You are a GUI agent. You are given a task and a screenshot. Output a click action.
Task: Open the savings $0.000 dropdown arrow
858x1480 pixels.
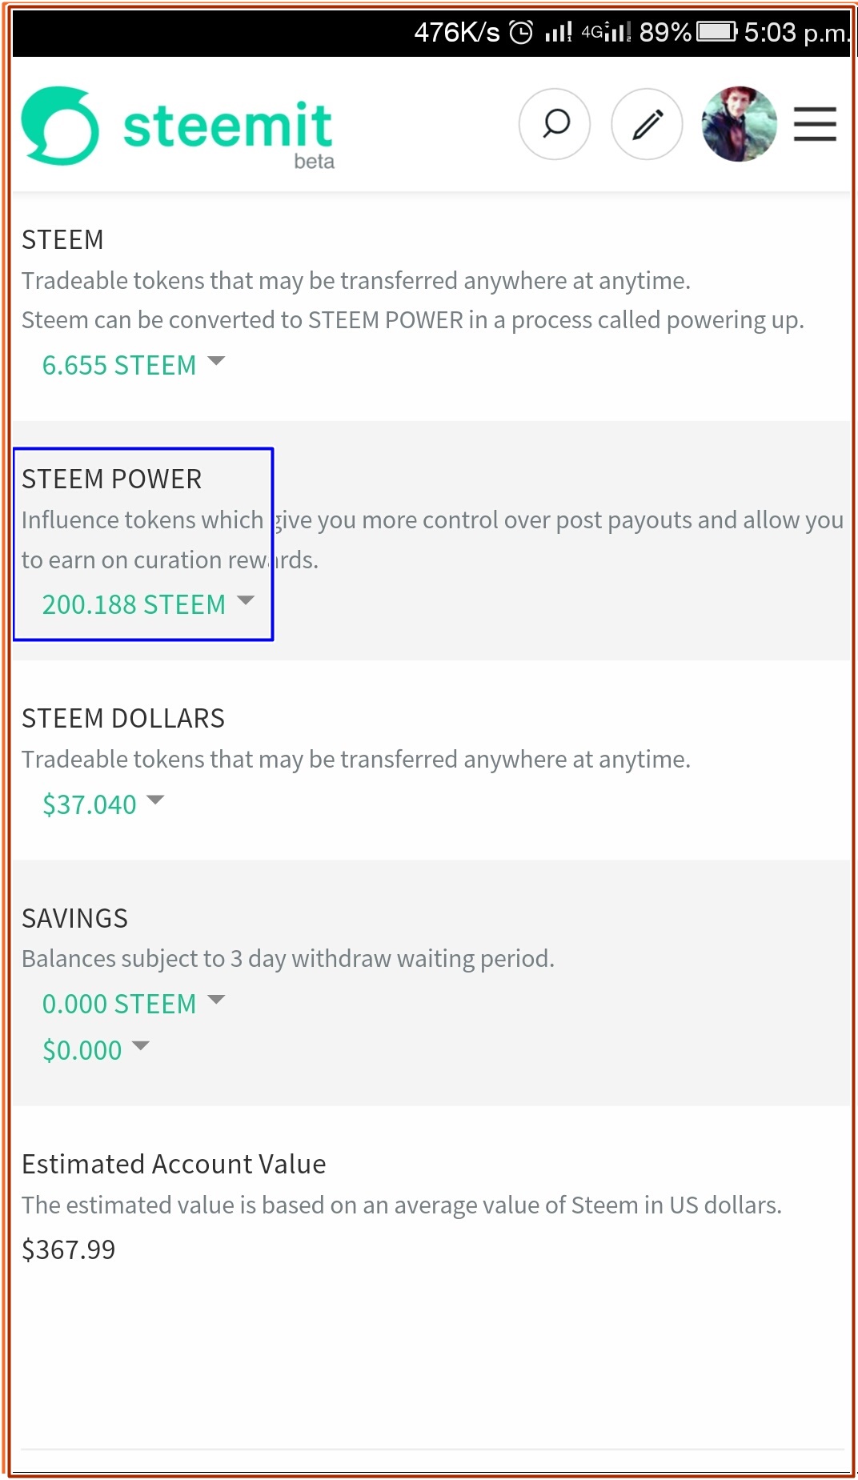point(141,1046)
